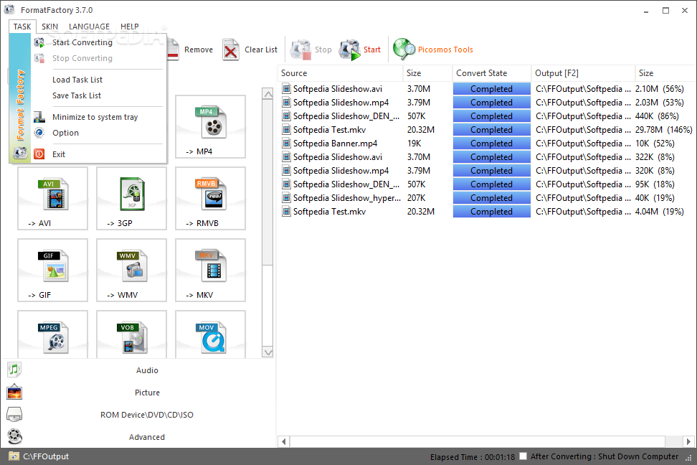Click the Option gear icon in menu
The width and height of the screenshot is (697, 465).
39,133
